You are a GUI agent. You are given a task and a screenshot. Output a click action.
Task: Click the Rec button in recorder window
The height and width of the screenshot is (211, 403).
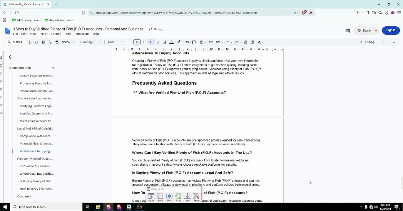pyautogui.click(x=169, y=198)
